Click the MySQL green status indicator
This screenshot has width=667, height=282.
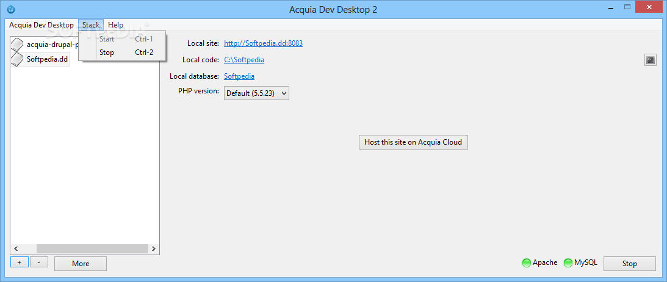568,263
